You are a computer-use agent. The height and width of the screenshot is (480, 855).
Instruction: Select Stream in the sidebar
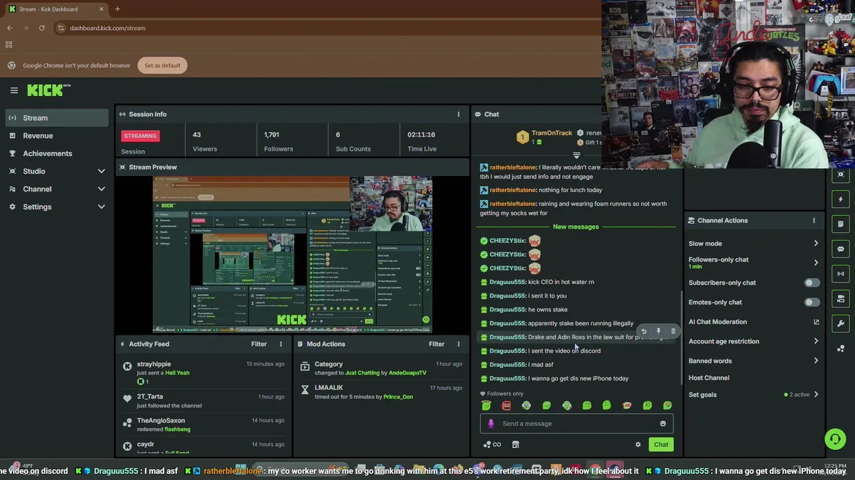point(55,118)
